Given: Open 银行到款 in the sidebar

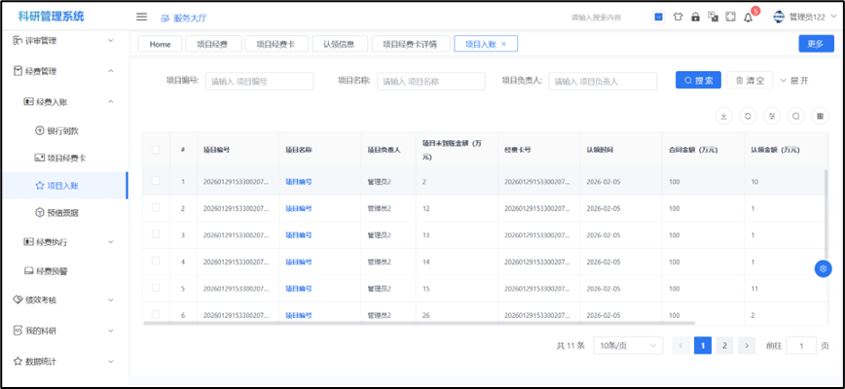Looking at the screenshot, I should [62, 130].
